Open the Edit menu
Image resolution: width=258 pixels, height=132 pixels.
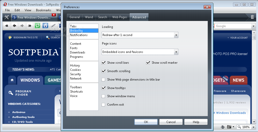[x=17, y=10]
